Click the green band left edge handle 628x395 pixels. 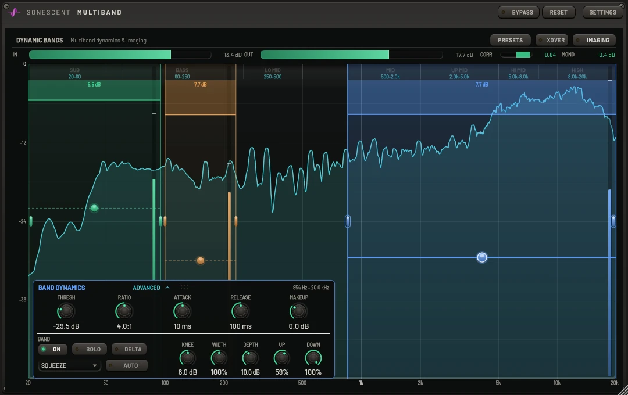click(31, 221)
